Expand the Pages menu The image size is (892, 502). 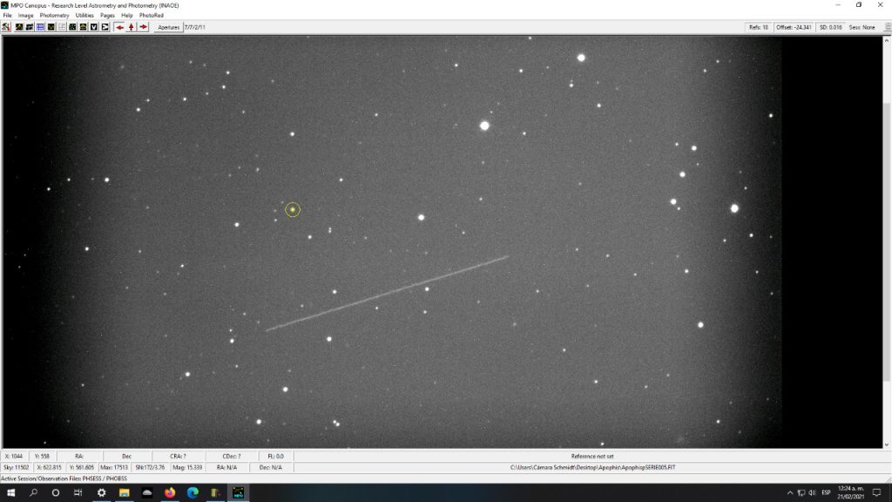pyautogui.click(x=107, y=16)
